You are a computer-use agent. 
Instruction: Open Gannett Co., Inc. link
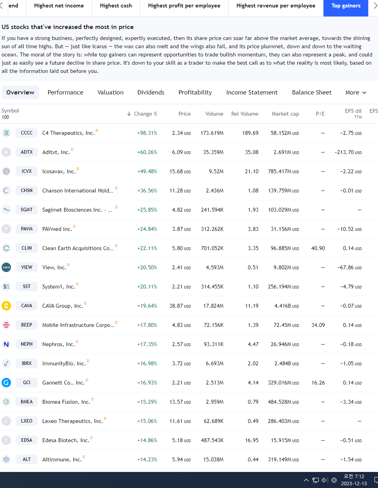pyautogui.click(x=64, y=383)
